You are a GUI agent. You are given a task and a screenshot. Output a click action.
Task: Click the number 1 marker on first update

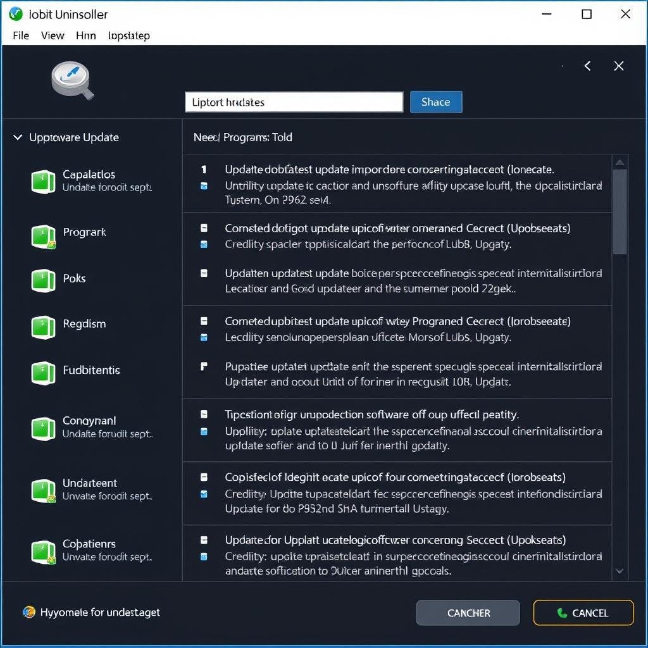(204, 170)
